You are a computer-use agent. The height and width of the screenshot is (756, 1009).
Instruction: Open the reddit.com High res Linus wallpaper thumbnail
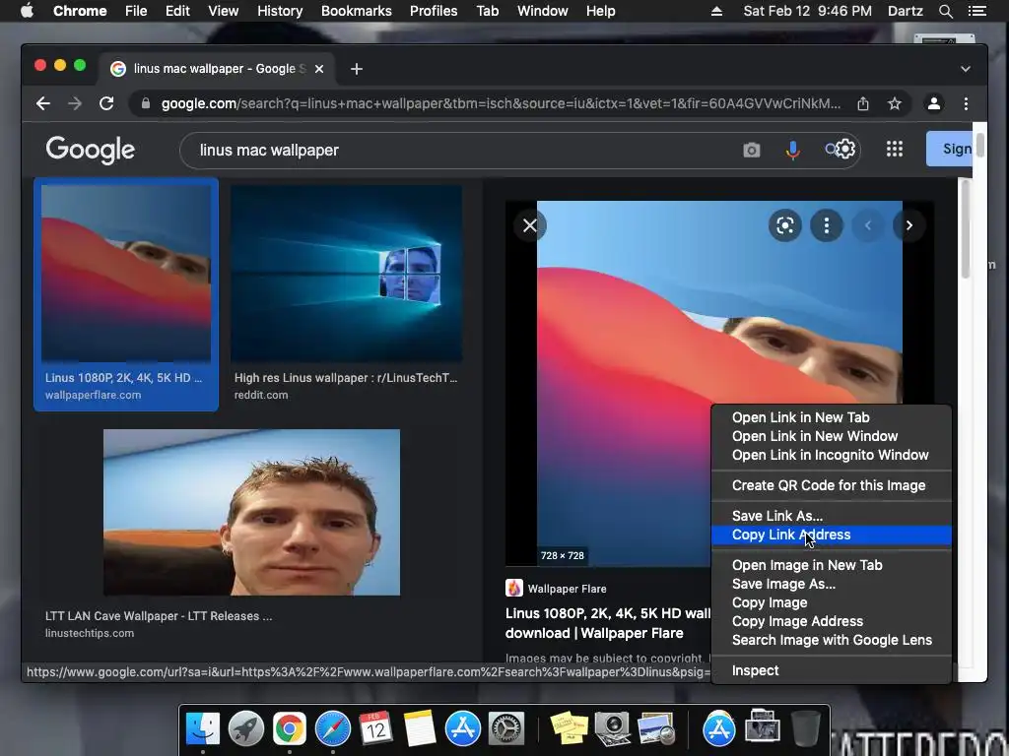pyautogui.click(x=346, y=274)
